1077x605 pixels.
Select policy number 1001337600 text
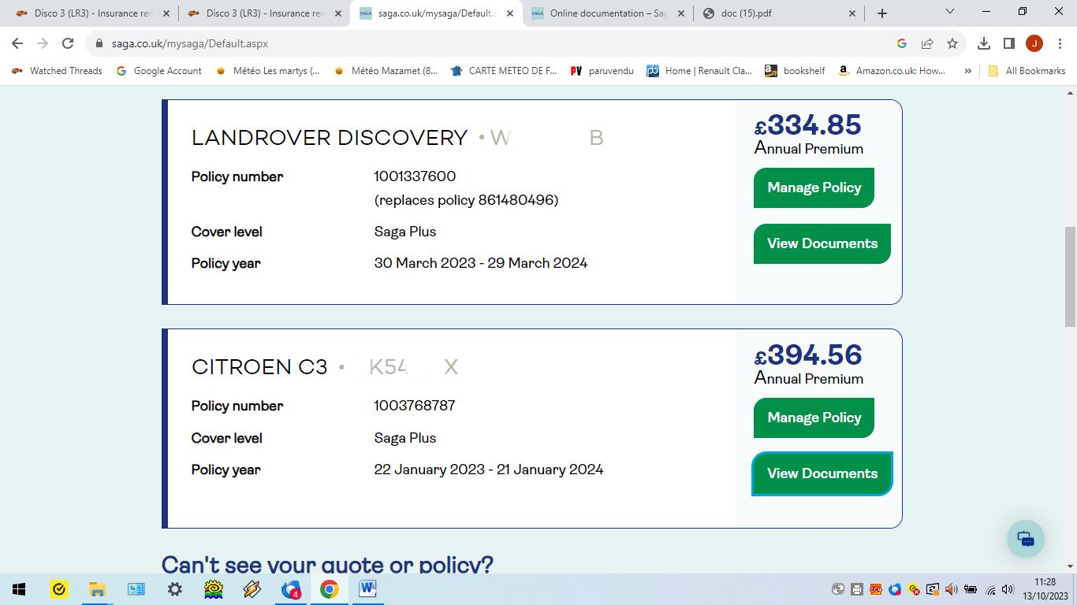415,176
